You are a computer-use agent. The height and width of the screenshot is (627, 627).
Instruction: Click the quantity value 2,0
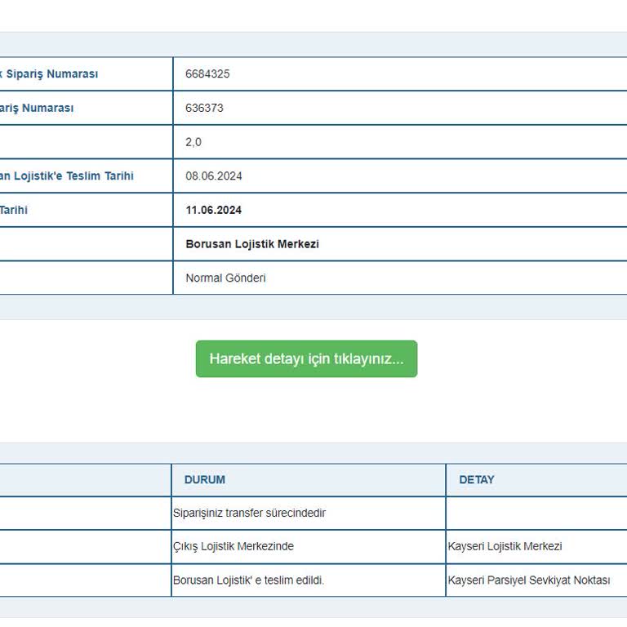[x=193, y=142]
